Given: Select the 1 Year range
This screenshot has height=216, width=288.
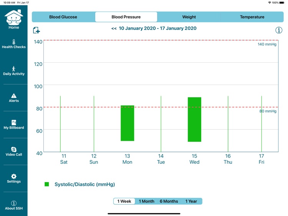Looking at the screenshot, I should point(191,201).
